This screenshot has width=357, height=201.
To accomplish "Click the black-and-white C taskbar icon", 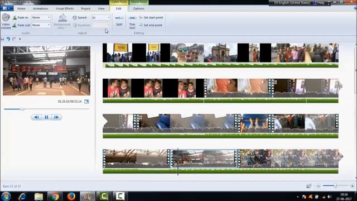I will [x=120, y=196].
